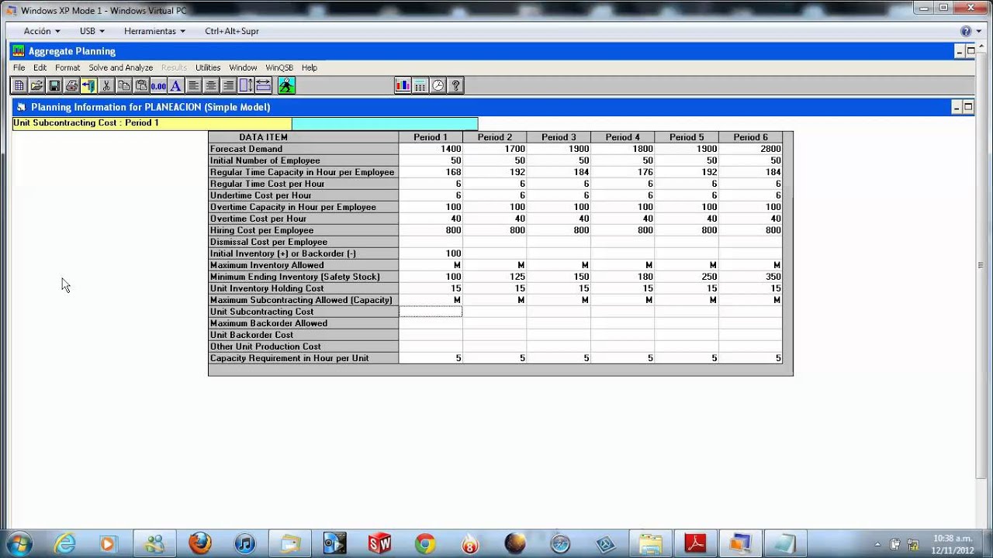Expand the USB dropdown
The image size is (993, 558).
(x=92, y=31)
